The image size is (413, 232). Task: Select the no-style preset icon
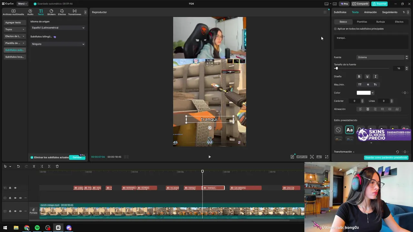click(x=338, y=130)
